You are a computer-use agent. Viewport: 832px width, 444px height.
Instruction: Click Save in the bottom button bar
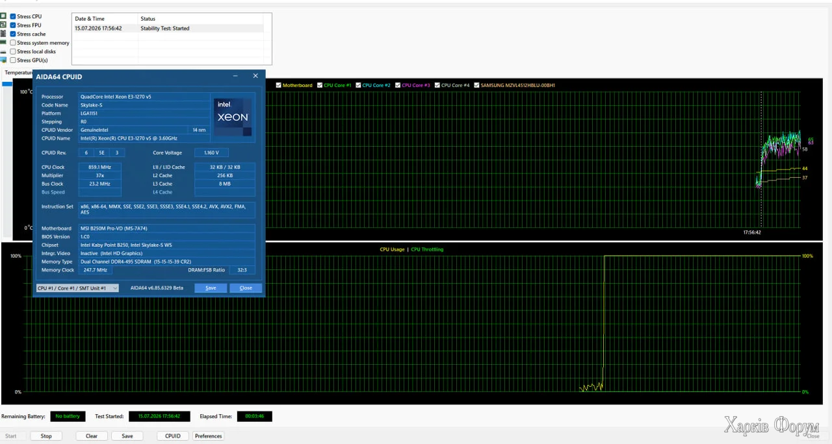tap(127, 436)
